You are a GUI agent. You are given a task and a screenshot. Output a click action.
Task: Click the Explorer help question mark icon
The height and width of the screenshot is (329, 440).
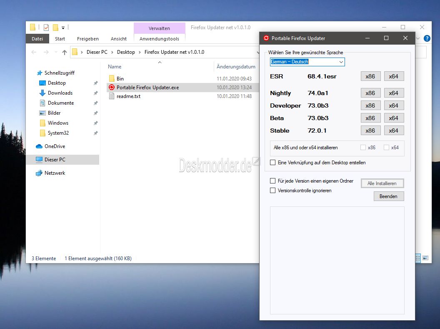pos(427,38)
